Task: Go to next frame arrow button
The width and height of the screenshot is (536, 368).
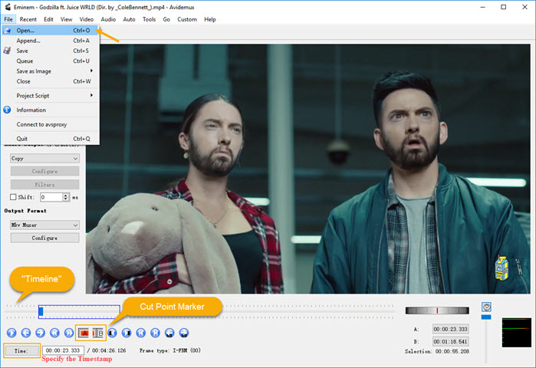Action: pyautogui.click(x=40, y=333)
